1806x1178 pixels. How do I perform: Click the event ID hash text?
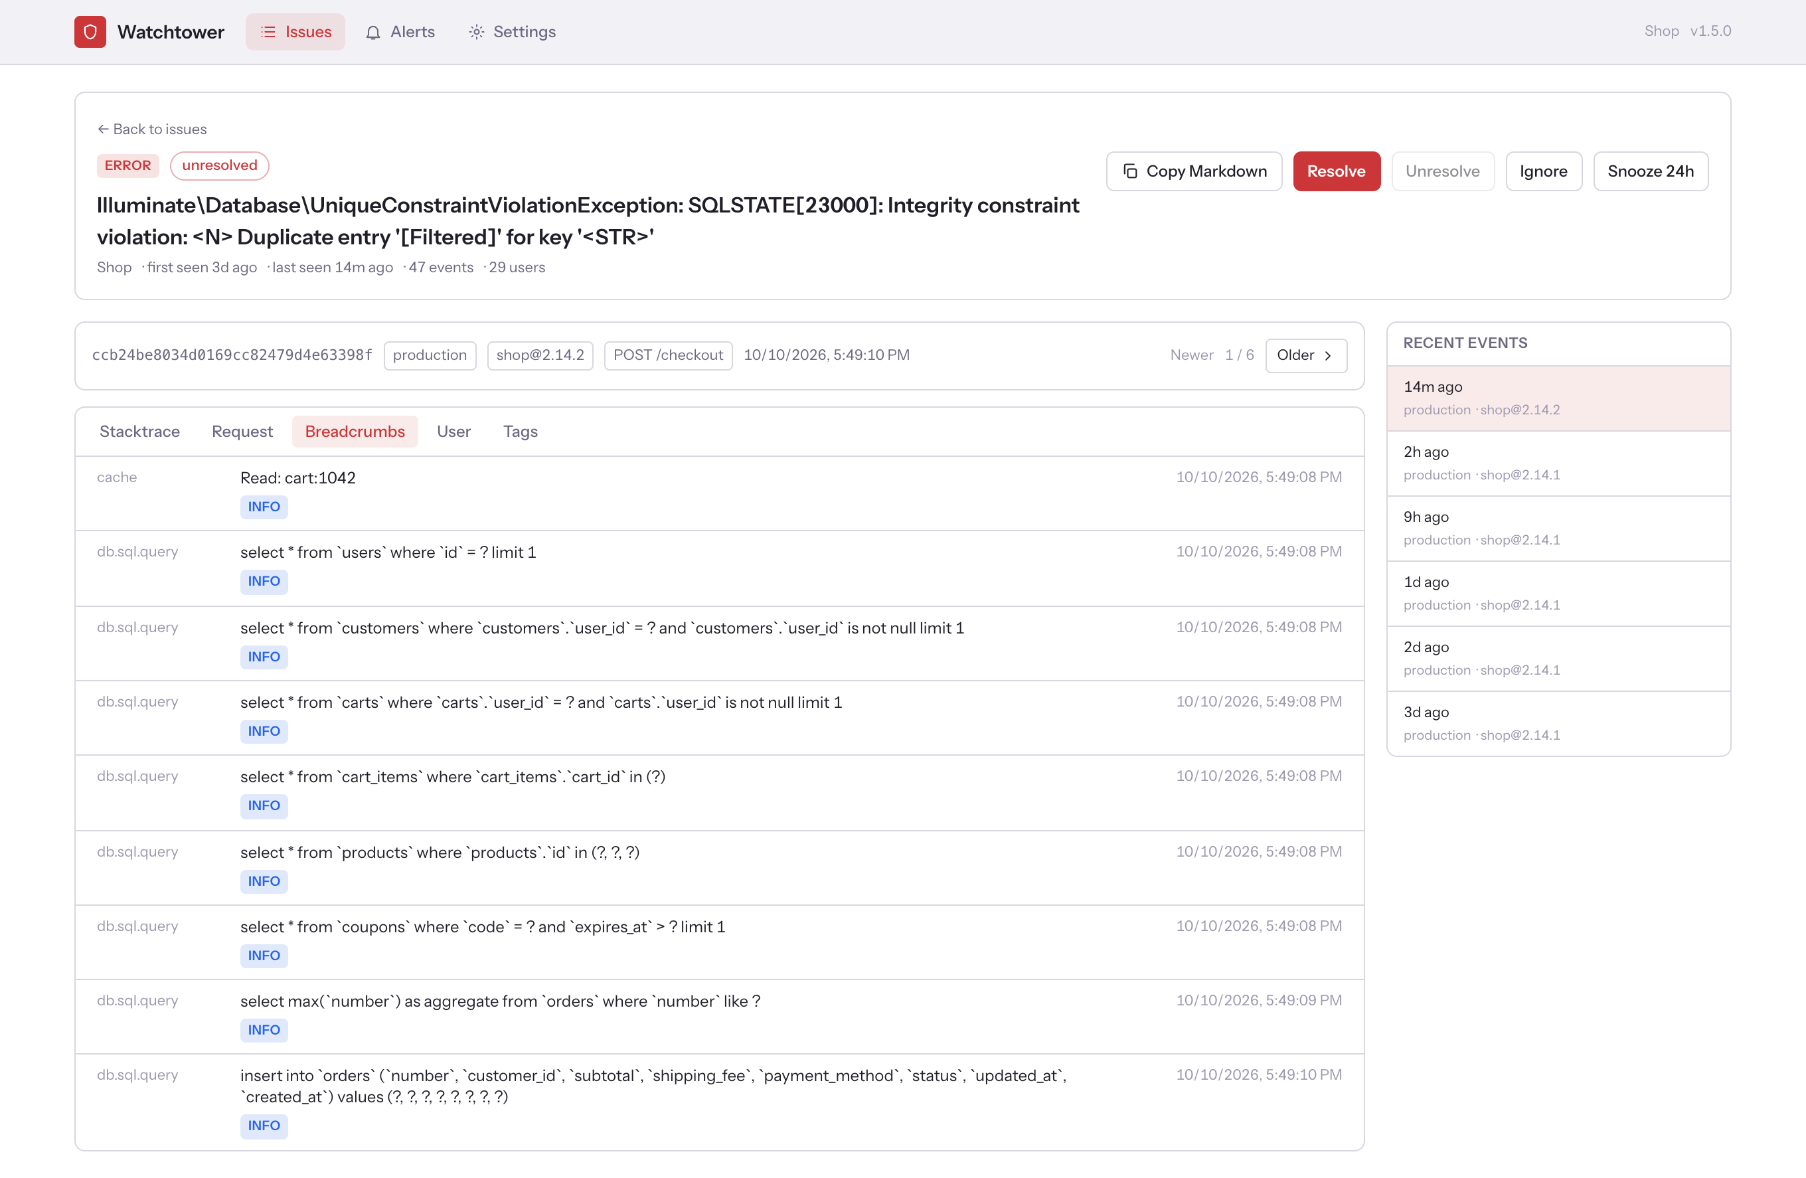(232, 355)
